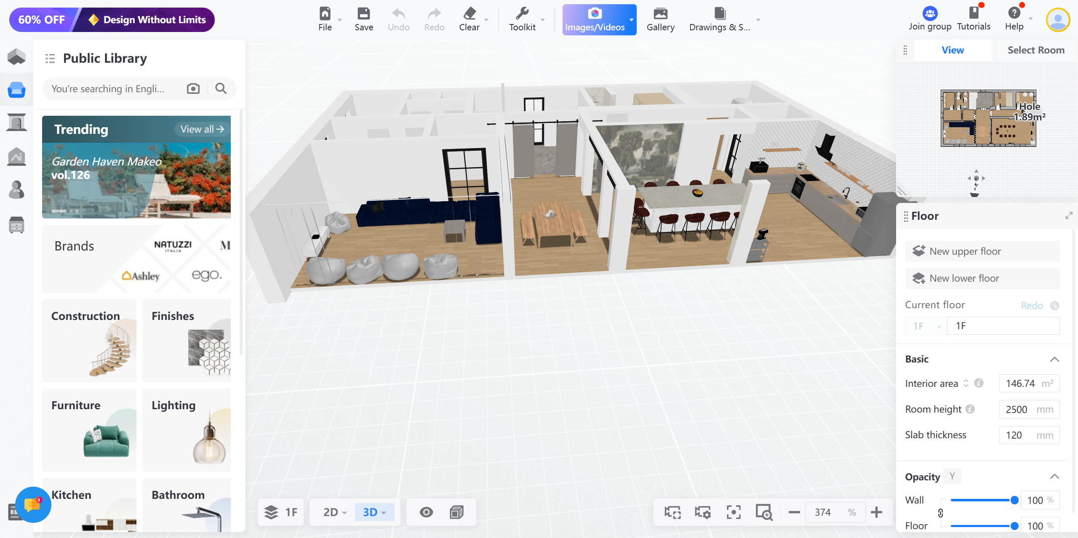The image size is (1078, 538).
Task: Open Tutorials
Action: tap(974, 19)
